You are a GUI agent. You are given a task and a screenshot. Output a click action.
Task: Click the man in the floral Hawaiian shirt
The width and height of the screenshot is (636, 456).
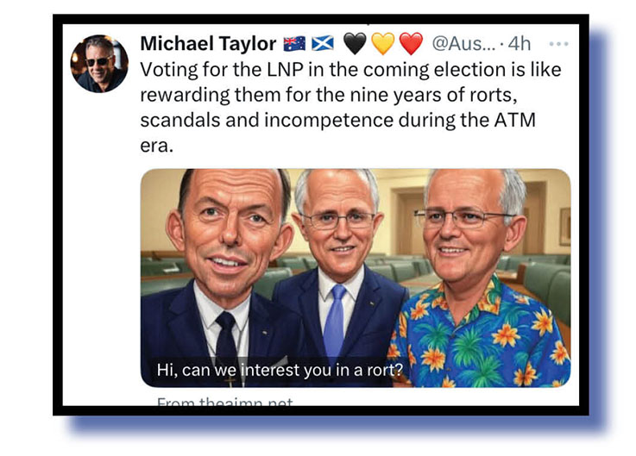(479, 284)
